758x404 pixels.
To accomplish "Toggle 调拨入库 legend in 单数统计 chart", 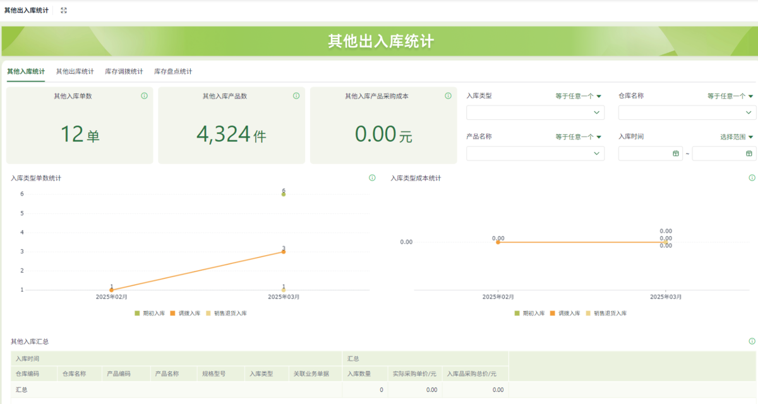I will (185, 313).
